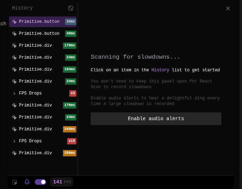Close the React Scan panel
Screen dimensions: 242x189
point(228,8)
